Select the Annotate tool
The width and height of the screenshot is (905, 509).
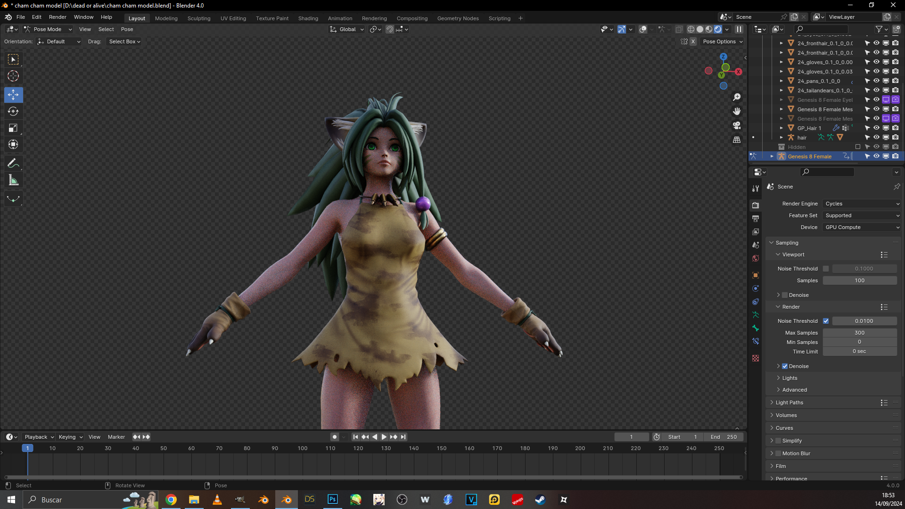(13, 164)
